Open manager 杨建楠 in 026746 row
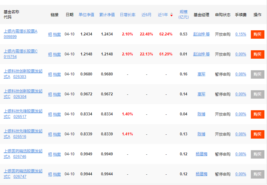The image size is (267, 185). 201,154
